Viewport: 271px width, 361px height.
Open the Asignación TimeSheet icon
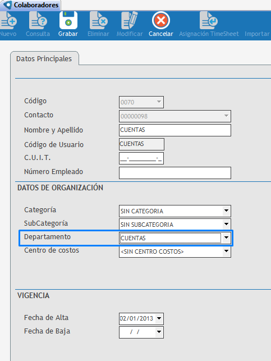tap(209, 21)
